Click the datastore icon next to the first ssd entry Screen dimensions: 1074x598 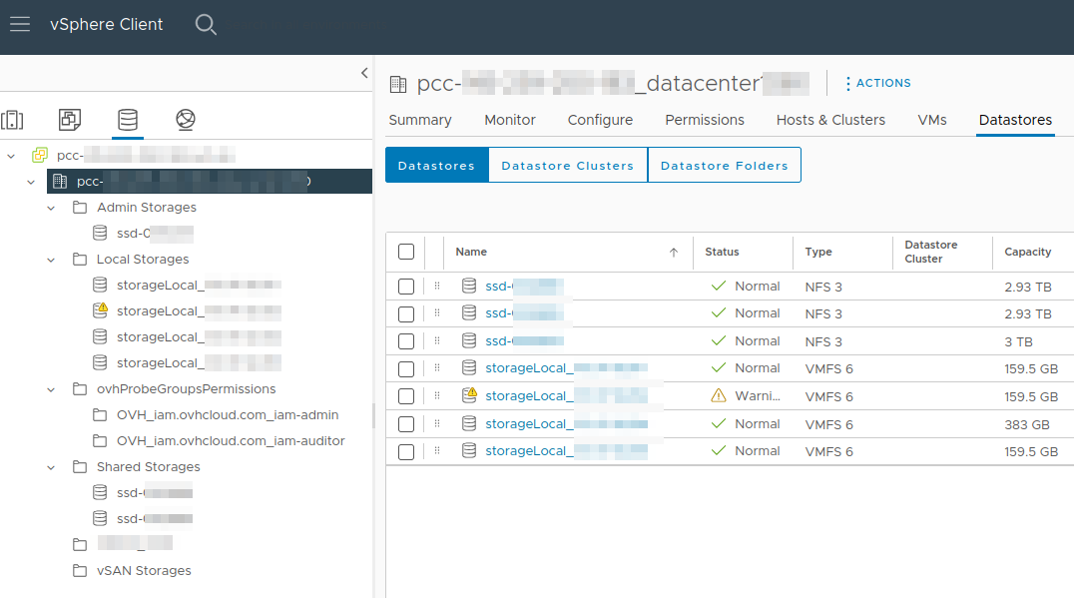(x=469, y=286)
